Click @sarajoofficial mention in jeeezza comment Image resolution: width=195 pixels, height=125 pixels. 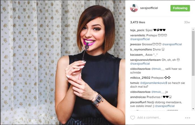172,44
